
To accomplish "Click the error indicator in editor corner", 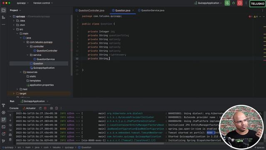I will [250, 17].
